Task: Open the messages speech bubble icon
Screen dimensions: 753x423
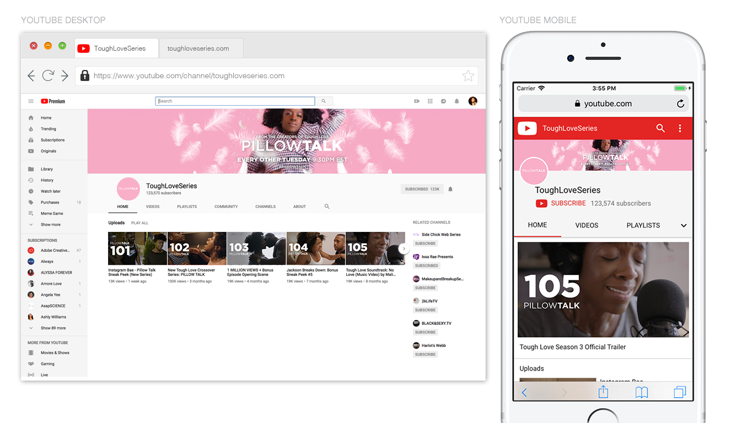Action: (x=443, y=101)
